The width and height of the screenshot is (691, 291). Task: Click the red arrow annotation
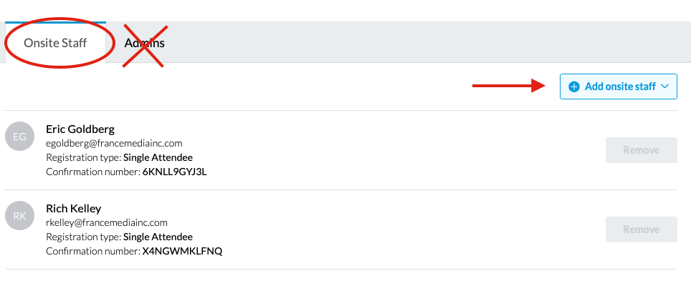(x=510, y=86)
